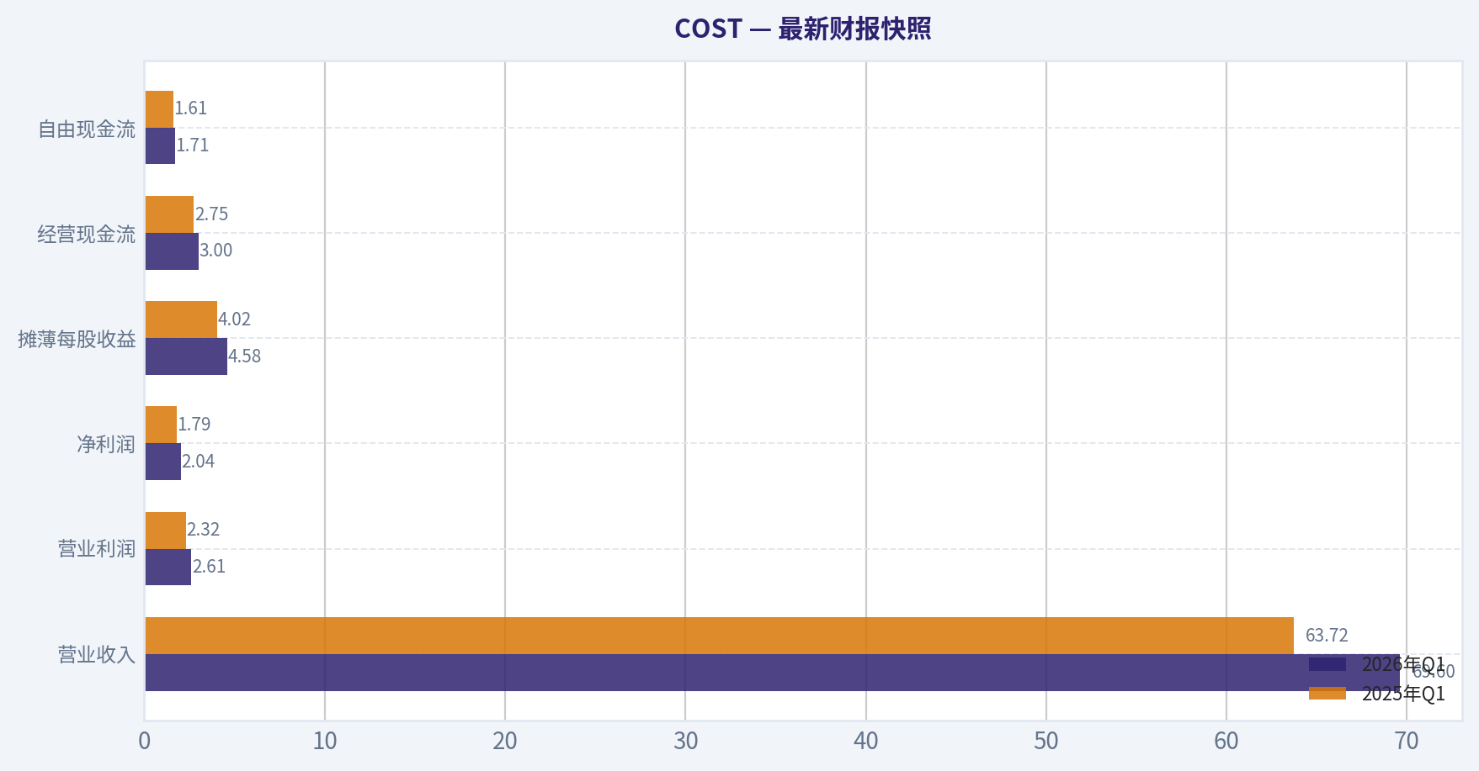
Task: Select the 摊薄每股收益 axis label
Action: [77, 339]
